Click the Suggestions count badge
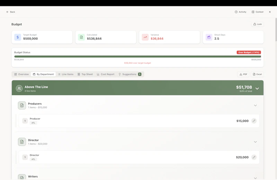Image resolution: width=277 pixels, height=180 pixels. click(x=140, y=74)
